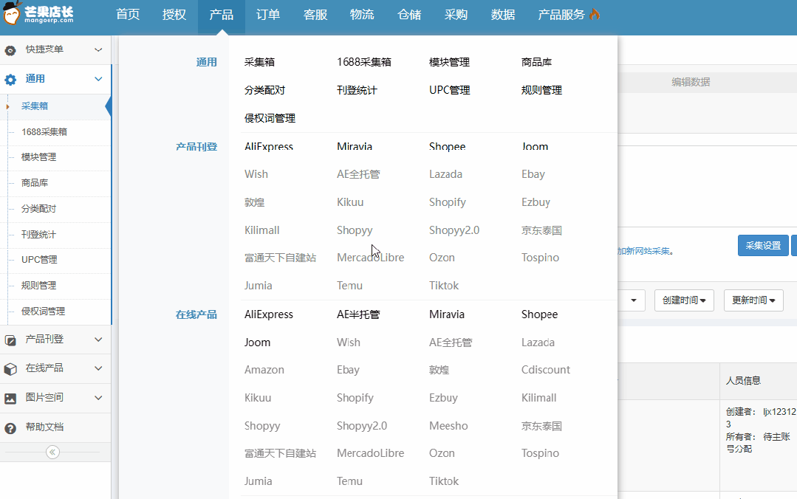Click the 编辑数据 step header
The image size is (797, 499).
pos(691,82)
